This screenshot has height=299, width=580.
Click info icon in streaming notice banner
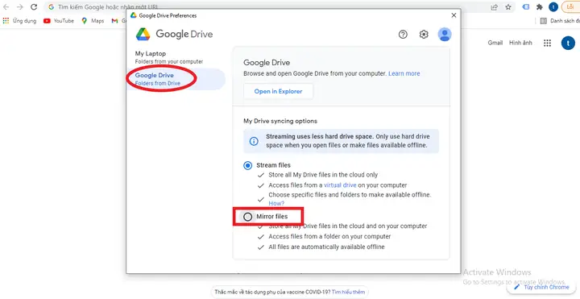coord(254,141)
